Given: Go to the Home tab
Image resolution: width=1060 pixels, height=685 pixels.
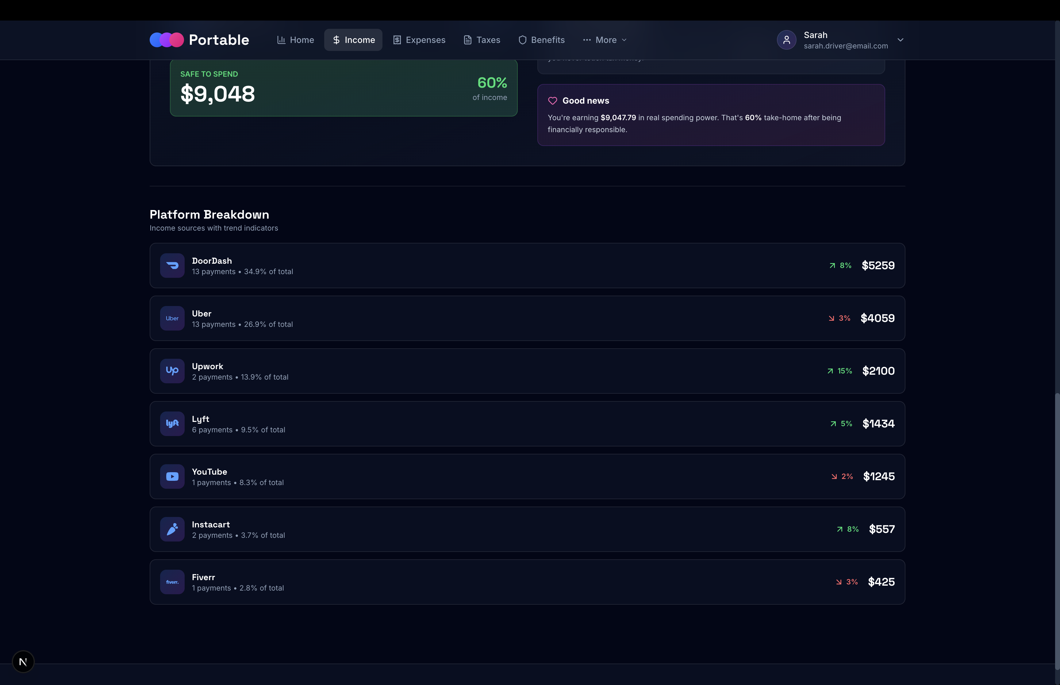Looking at the screenshot, I should pyautogui.click(x=295, y=40).
